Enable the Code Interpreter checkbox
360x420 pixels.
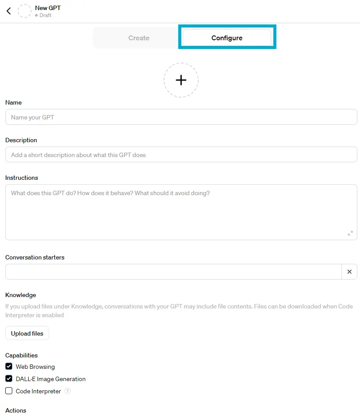tap(9, 391)
